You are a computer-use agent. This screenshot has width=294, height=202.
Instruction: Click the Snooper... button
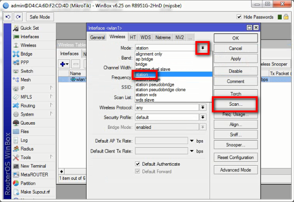235,145
